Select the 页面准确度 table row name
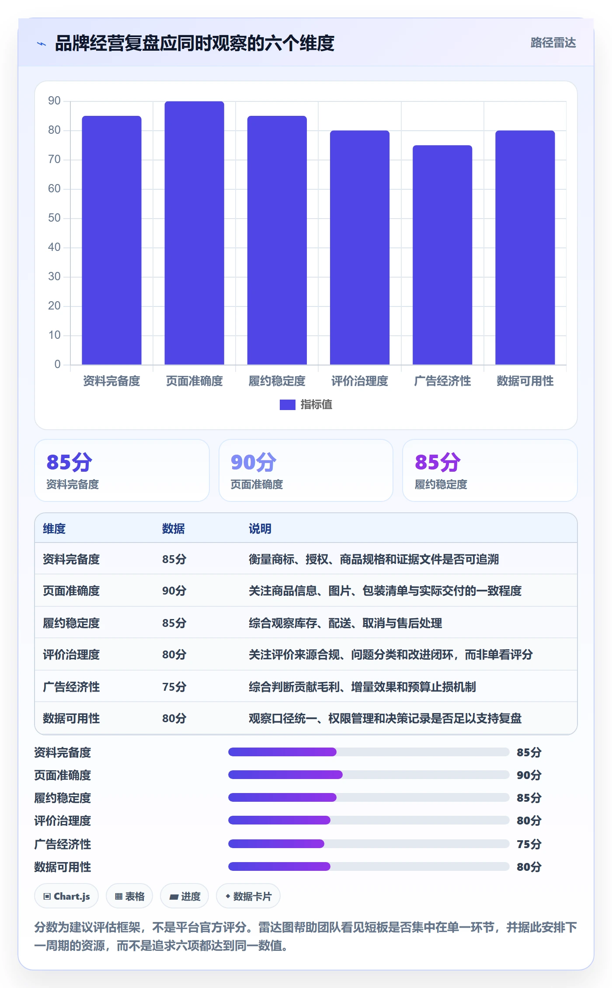Image resolution: width=612 pixels, height=988 pixels. pyautogui.click(x=71, y=591)
